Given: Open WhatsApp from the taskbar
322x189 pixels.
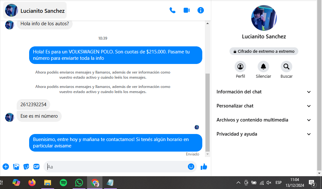Looking at the screenshot, I should 79,183.
